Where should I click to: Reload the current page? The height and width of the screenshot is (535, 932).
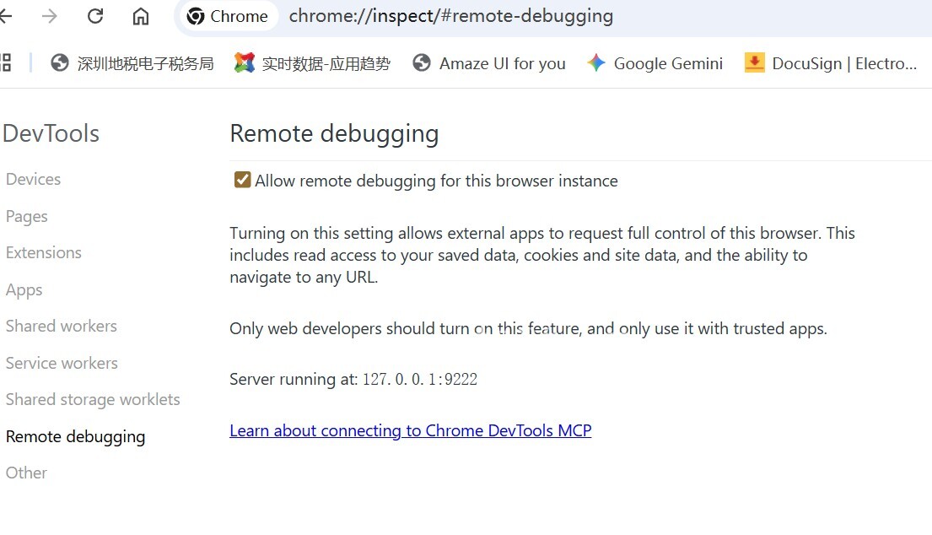[x=95, y=16]
